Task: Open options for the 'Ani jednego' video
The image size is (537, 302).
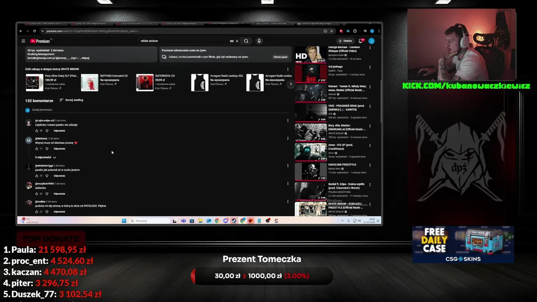Action: (x=370, y=67)
